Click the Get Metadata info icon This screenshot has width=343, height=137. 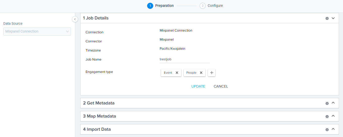327,103
